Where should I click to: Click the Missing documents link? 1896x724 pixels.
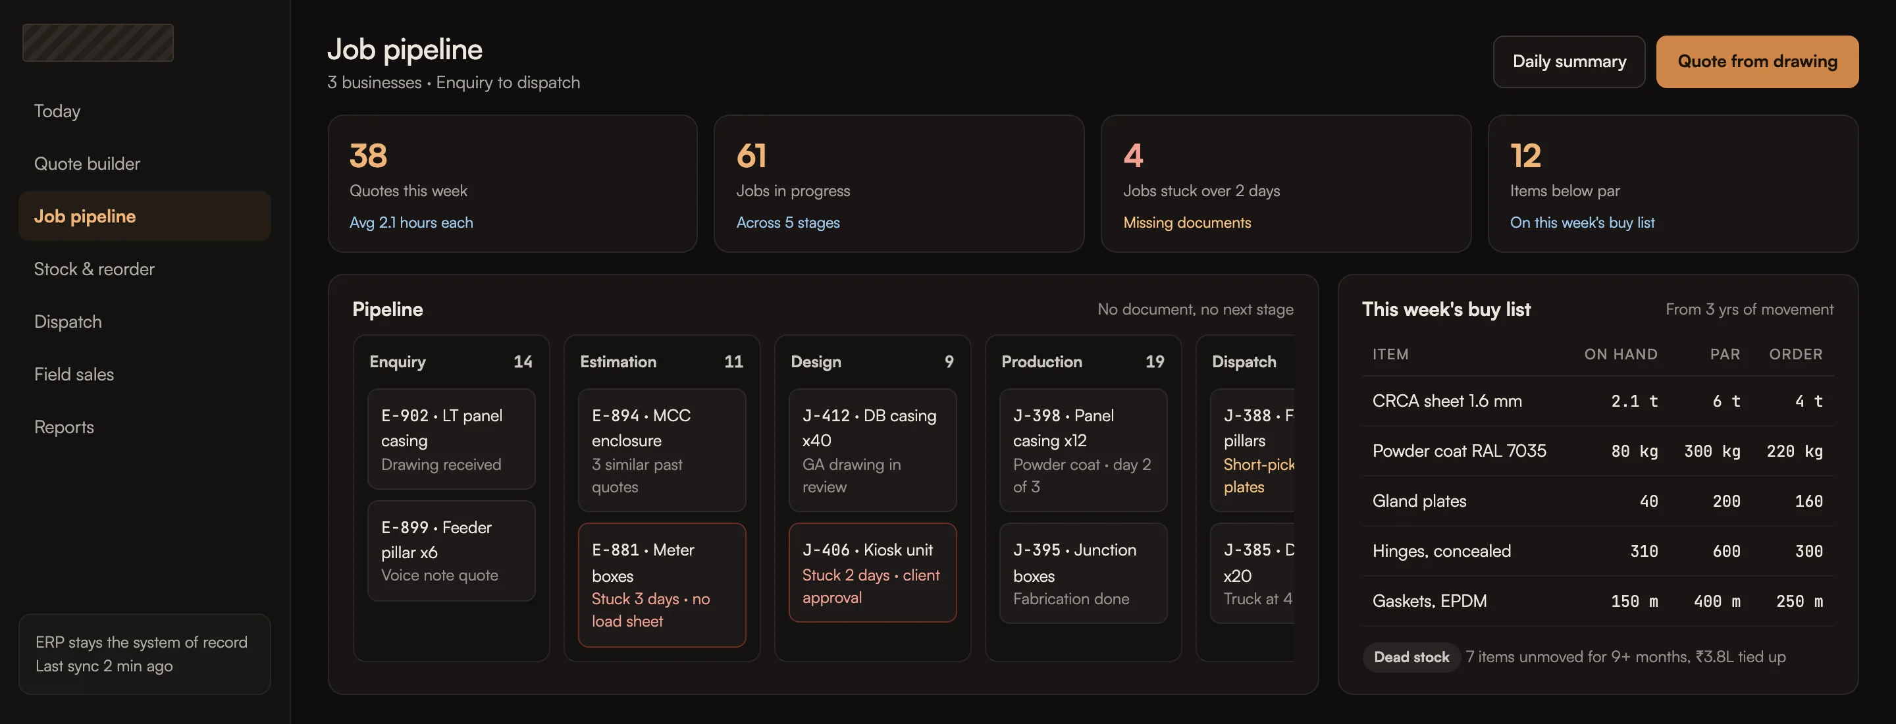1186,222
